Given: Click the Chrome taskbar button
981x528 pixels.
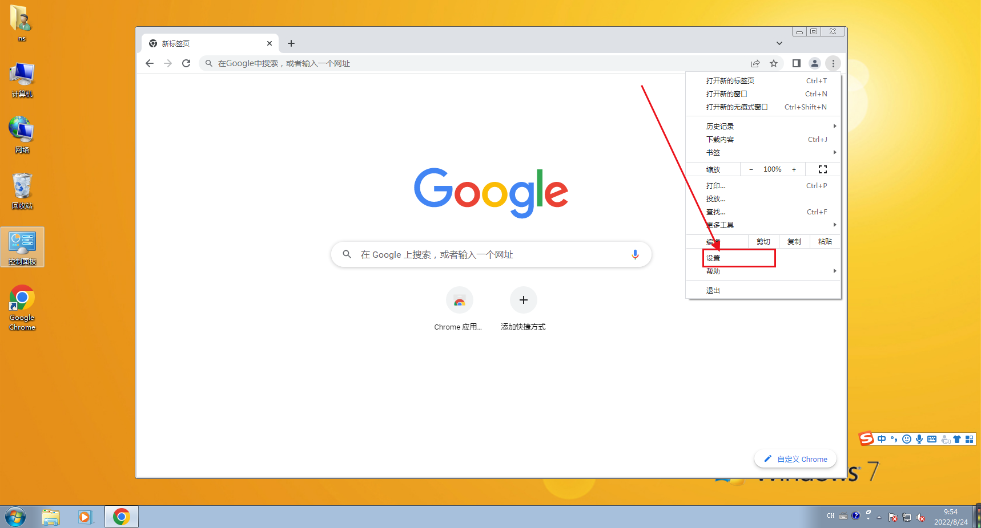Looking at the screenshot, I should [121, 517].
